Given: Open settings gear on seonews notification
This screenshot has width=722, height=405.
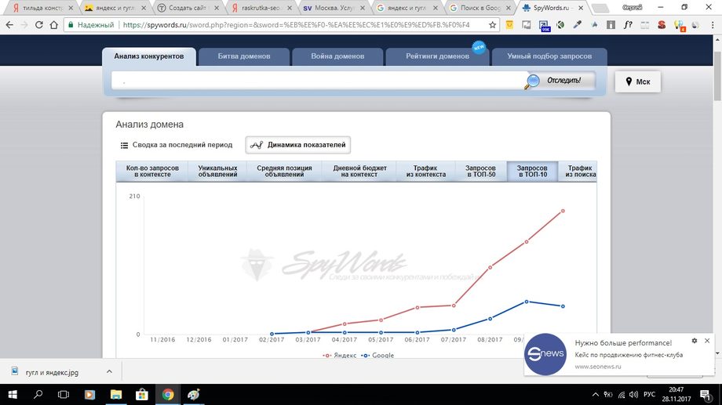Looking at the screenshot, I should click(695, 341).
